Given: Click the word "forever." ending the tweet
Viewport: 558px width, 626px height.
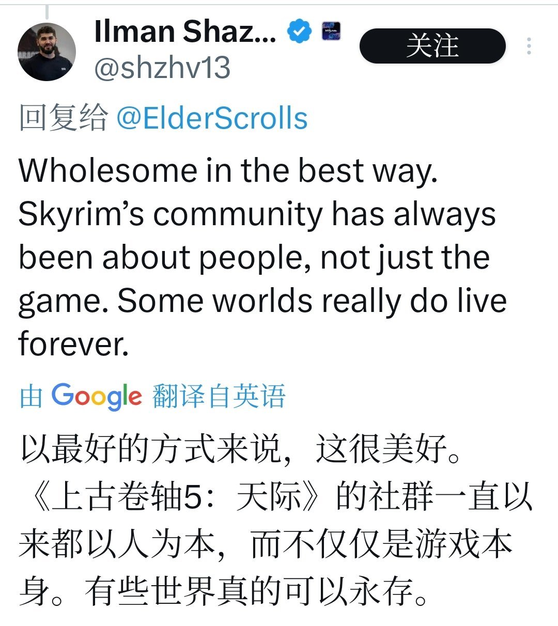Looking at the screenshot, I should (x=73, y=343).
